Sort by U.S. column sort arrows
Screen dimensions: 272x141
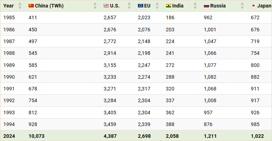(x=129, y=6)
